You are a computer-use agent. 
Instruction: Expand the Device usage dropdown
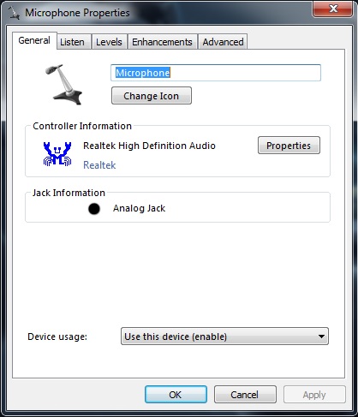coord(224,337)
